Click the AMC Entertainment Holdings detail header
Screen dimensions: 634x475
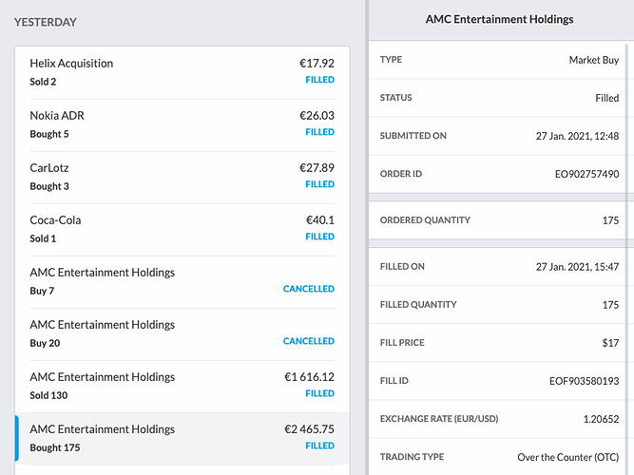click(x=499, y=19)
